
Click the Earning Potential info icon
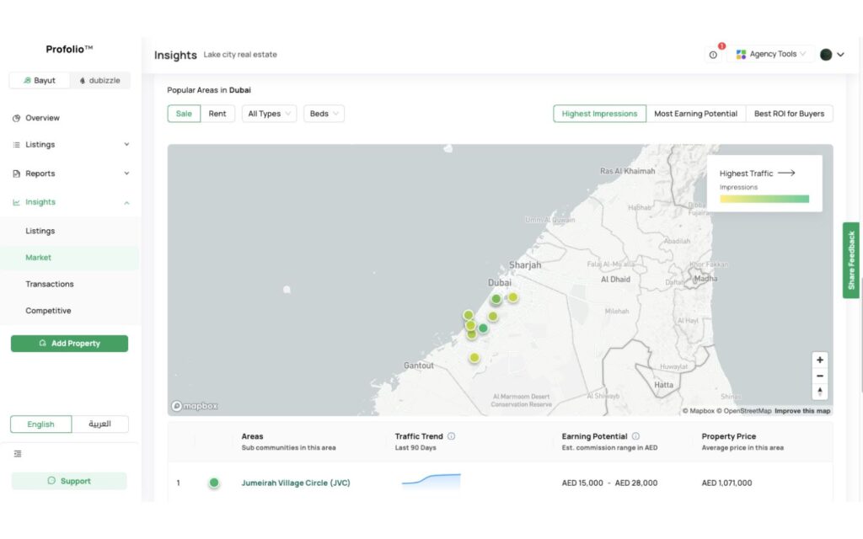click(635, 436)
